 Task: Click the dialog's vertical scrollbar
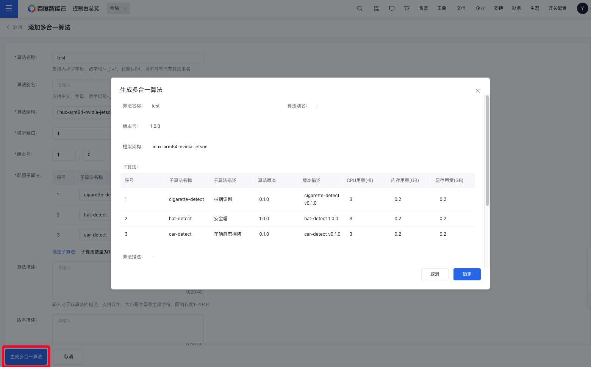click(487, 151)
